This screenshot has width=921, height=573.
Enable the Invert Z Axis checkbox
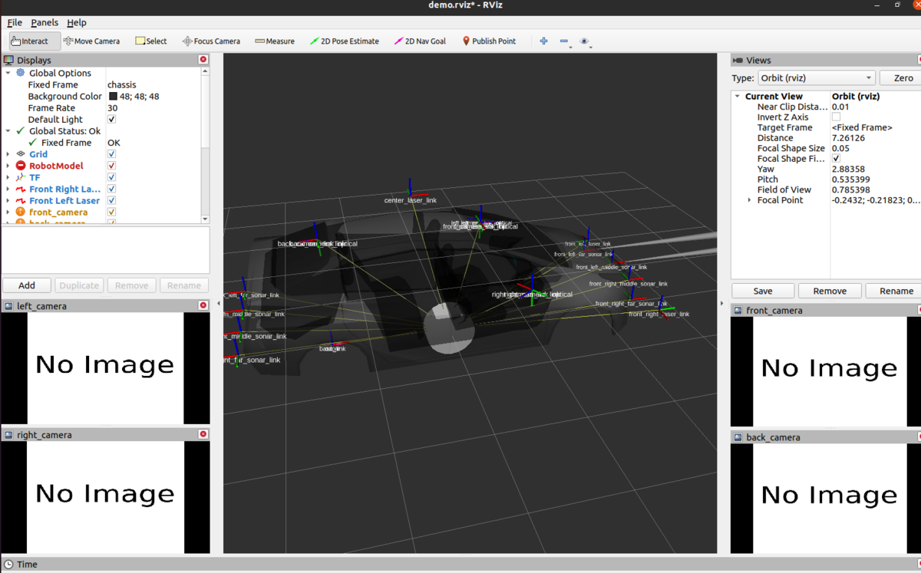836,117
